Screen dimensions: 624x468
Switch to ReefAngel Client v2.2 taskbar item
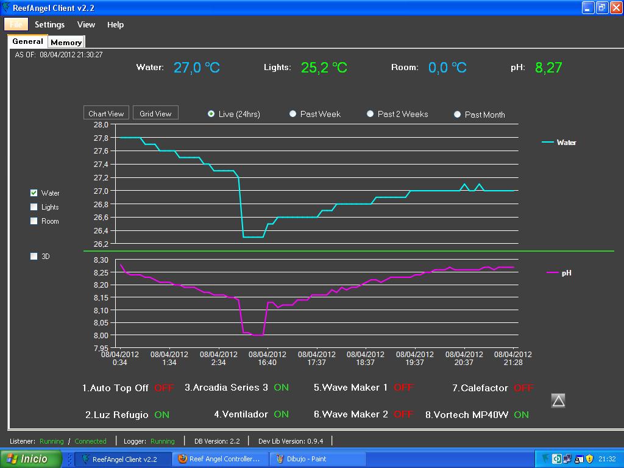[123, 459]
